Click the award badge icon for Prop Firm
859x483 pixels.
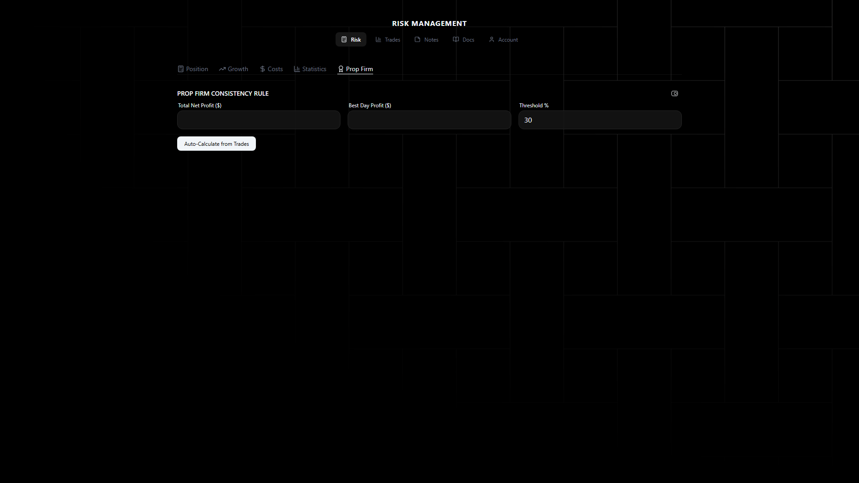[x=341, y=69]
